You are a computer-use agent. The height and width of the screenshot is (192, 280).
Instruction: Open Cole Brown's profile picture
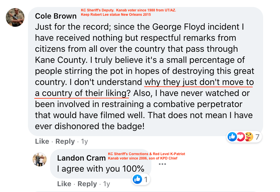click(15, 17)
